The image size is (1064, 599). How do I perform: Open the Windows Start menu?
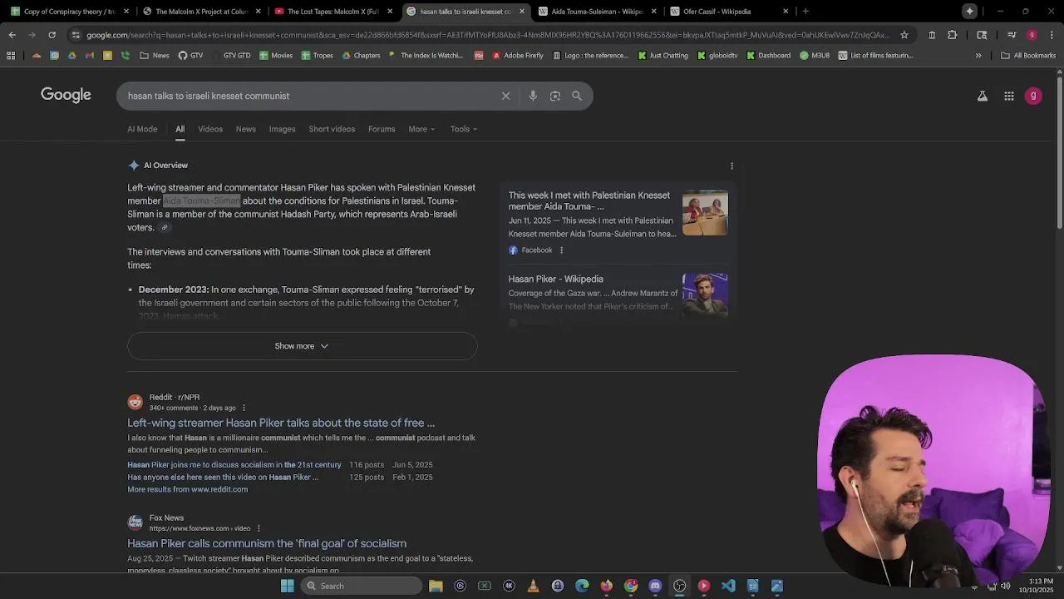pos(287,586)
